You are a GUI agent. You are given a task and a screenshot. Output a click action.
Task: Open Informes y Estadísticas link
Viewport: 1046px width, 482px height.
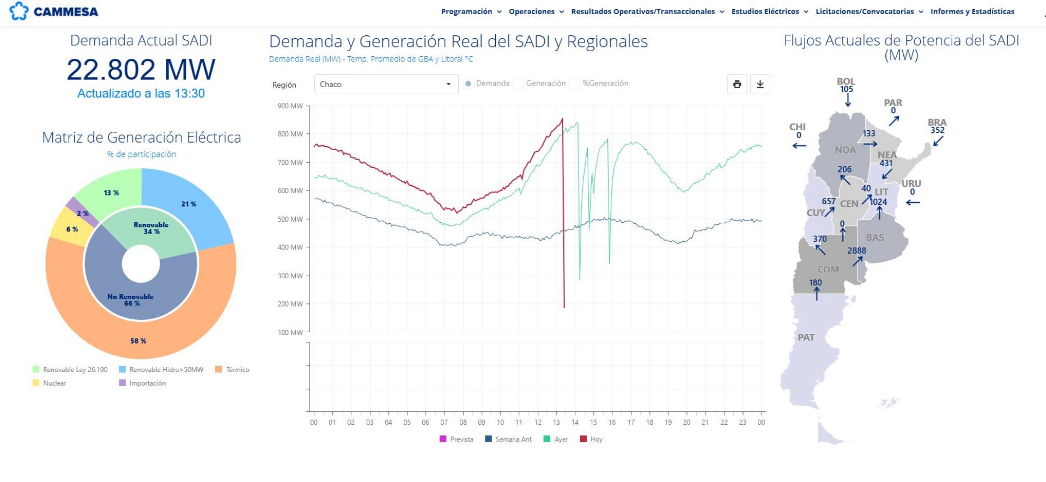click(x=972, y=11)
